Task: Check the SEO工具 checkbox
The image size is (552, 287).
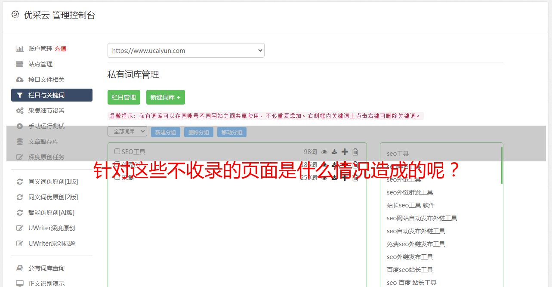Action: coord(117,151)
